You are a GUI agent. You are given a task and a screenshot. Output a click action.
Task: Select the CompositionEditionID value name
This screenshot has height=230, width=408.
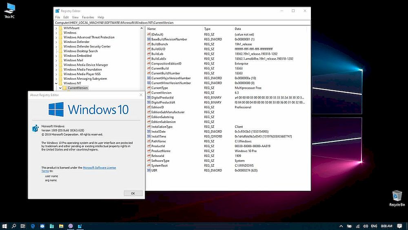pyautogui.click(x=166, y=64)
